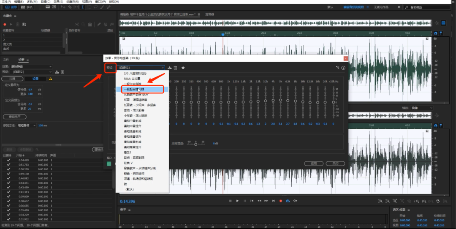Toggle loop playback in the transport bar
456x229 pixels.
[x=288, y=201]
